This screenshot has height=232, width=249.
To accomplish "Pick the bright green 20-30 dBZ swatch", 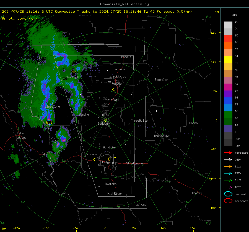I will coord(228,114).
